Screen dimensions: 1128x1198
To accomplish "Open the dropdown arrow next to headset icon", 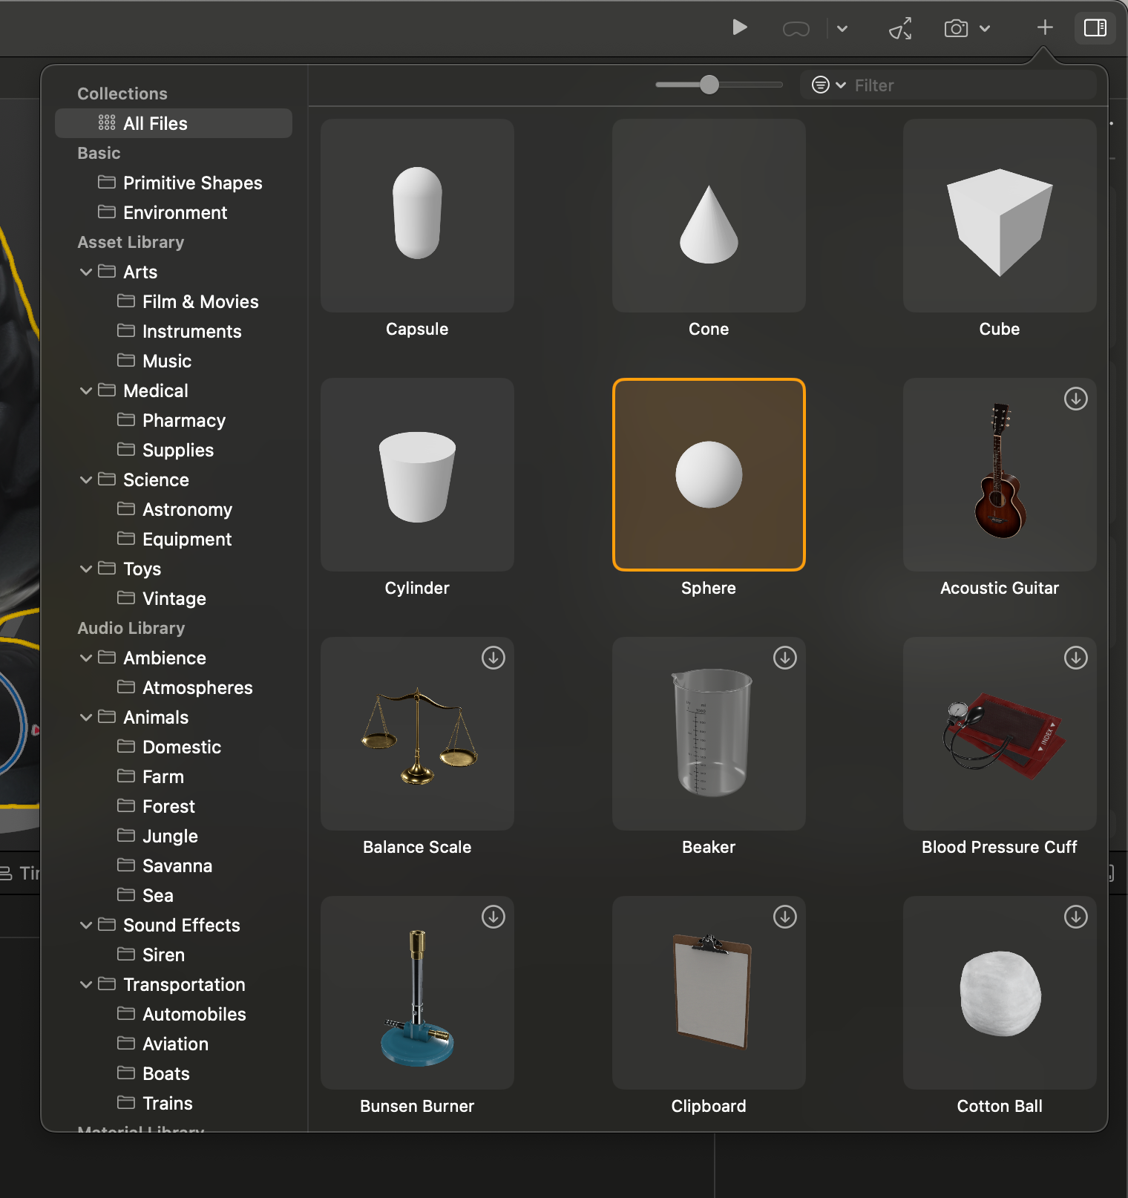I will click(842, 29).
